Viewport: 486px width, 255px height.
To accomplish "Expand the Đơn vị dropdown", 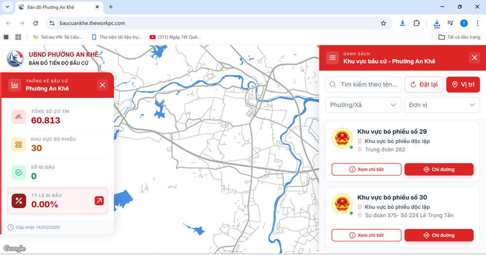I will tap(442, 105).
